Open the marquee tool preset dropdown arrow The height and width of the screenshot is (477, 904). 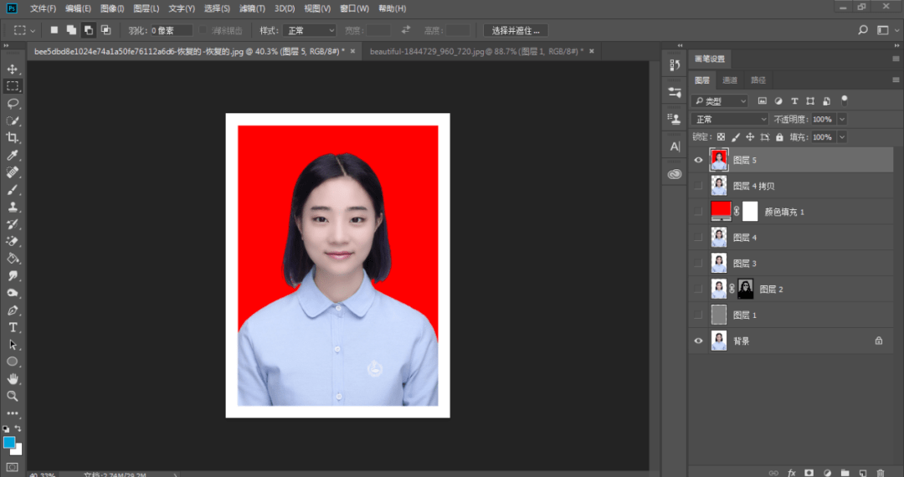point(33,30)
